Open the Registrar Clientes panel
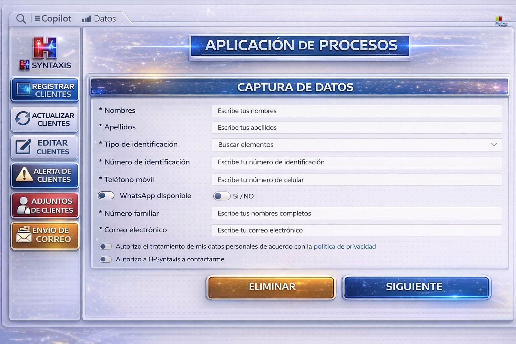 click(45, 90)
